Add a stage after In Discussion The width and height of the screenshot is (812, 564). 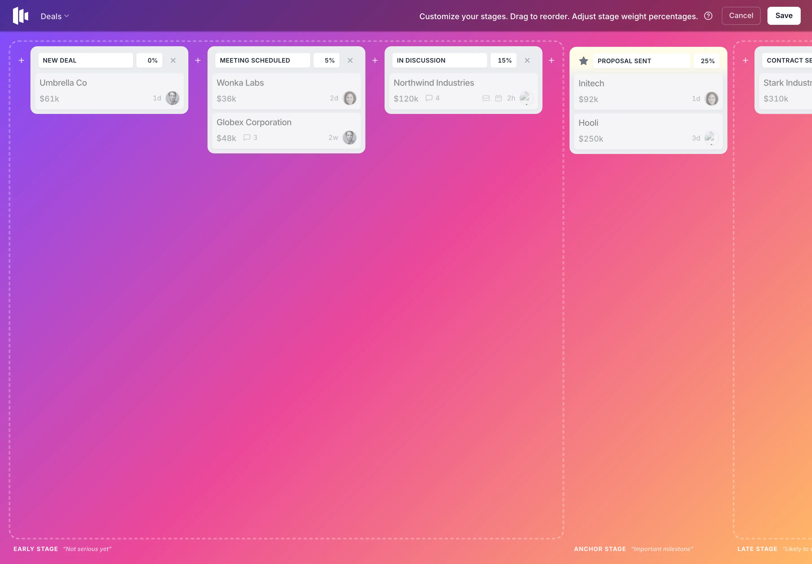551,60
